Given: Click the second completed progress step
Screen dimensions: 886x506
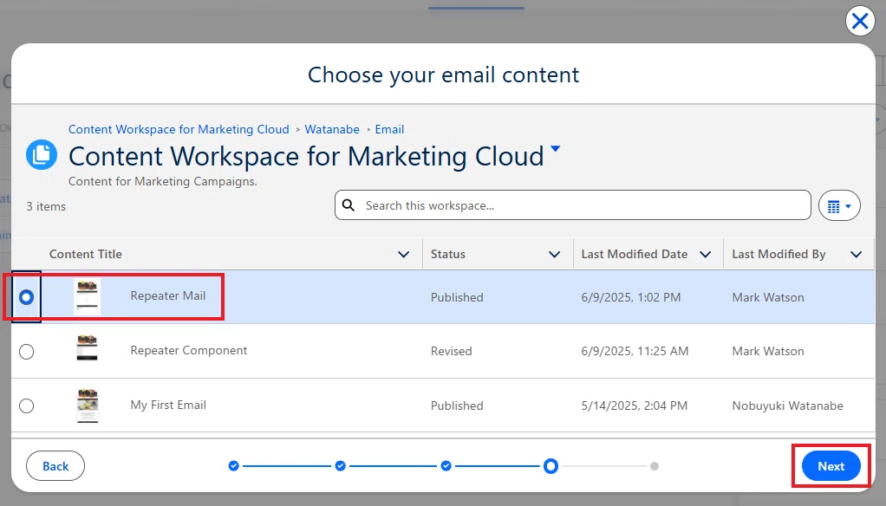Looking at the screenshot, I should tap(340, 466).
